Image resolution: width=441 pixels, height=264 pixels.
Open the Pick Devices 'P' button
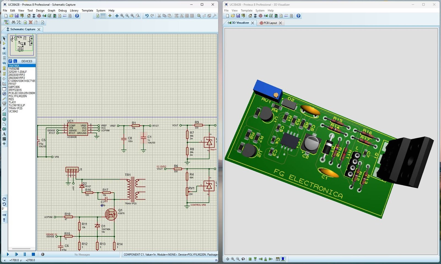[x=10, y=61]
